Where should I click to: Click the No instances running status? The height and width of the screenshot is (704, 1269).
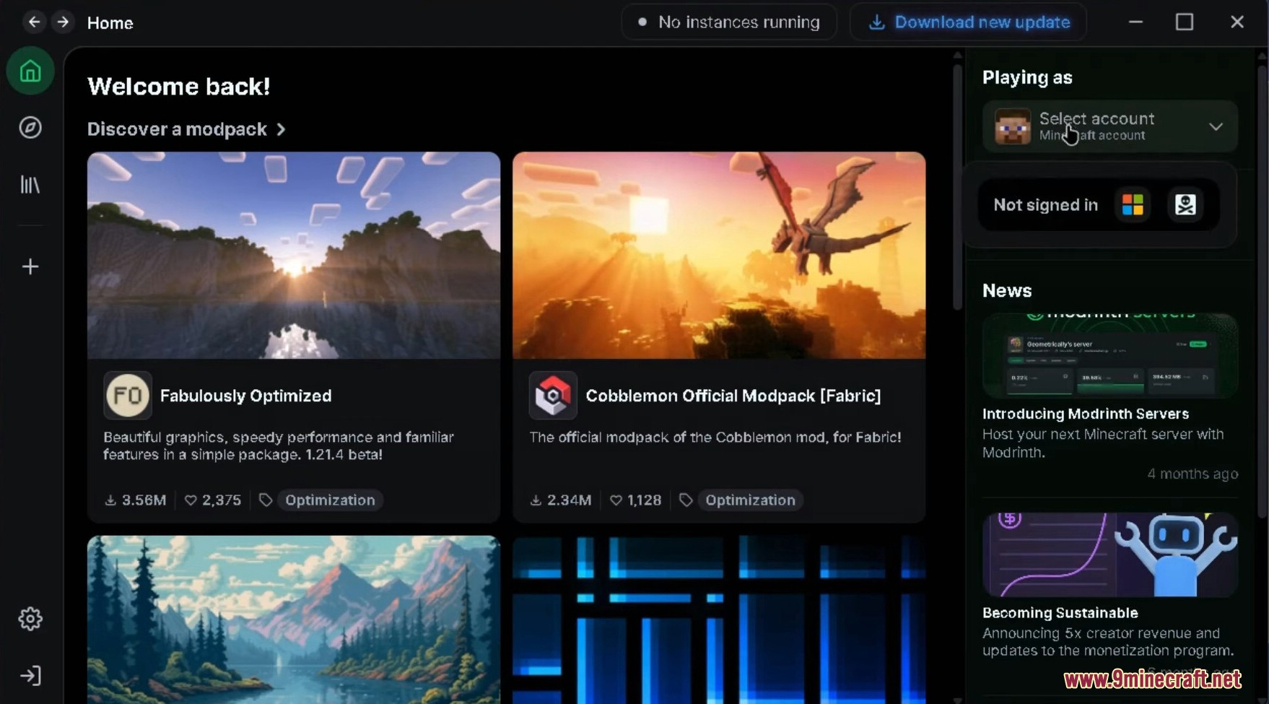[729, 22]
